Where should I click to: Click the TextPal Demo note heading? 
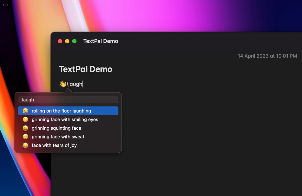pos(86,69)
